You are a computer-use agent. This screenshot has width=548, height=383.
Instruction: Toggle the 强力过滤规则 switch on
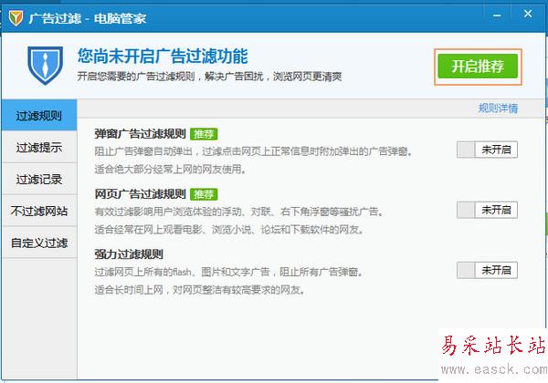[487, 270]
